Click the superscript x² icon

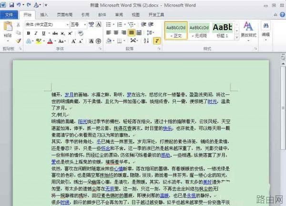pyautogui.click(x=70, y=33)
